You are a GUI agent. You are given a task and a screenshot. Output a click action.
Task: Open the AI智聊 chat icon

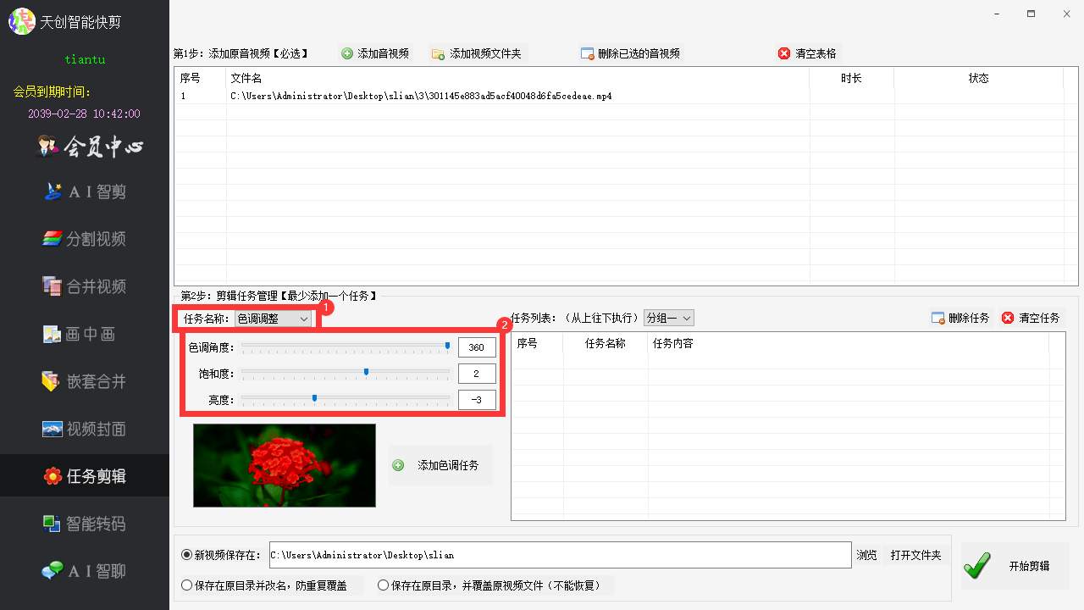(53, 571)
